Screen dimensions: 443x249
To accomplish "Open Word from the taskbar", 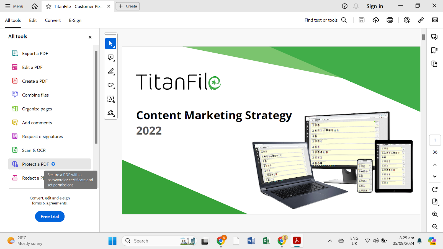I will coord(251,241).
